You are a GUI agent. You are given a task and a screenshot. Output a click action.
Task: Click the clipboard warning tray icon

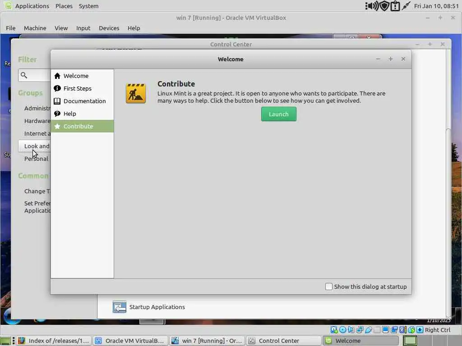pyautogui.click(x=395, y=6)
